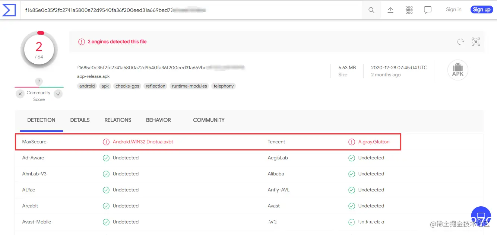Open the similar-files graph icon
Screen dimensions: 497x235
pyautogui.click(x=476, y=42)
